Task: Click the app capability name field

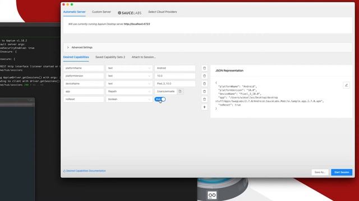Action: 84,92
